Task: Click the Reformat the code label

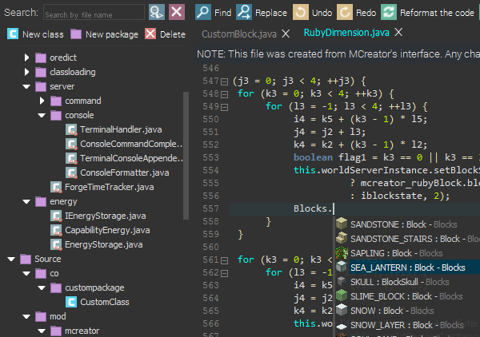Action: (437, 13)
